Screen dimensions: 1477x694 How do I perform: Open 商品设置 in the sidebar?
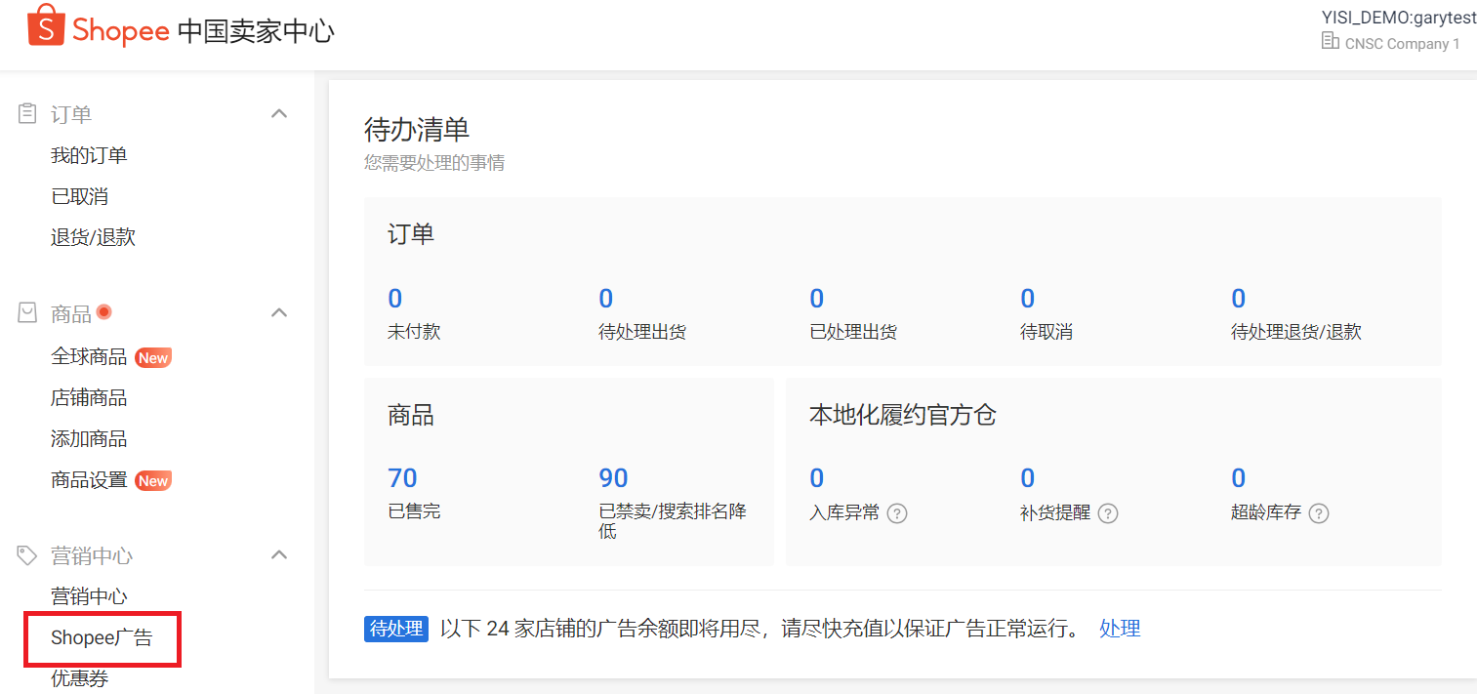89,479
